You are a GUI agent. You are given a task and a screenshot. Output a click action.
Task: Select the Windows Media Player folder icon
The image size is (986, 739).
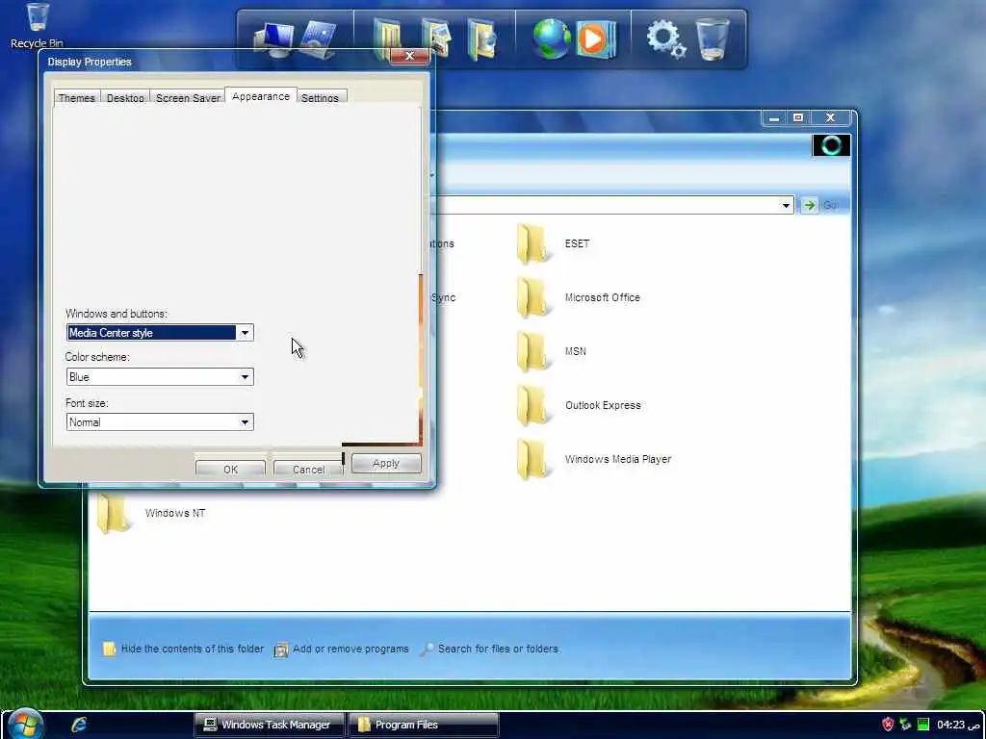click(x=532, y=460)
